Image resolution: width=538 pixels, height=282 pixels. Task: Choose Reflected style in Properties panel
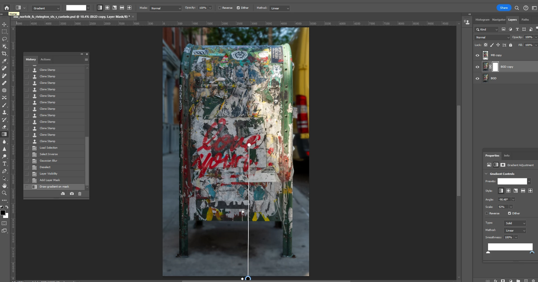pos(523,191)
